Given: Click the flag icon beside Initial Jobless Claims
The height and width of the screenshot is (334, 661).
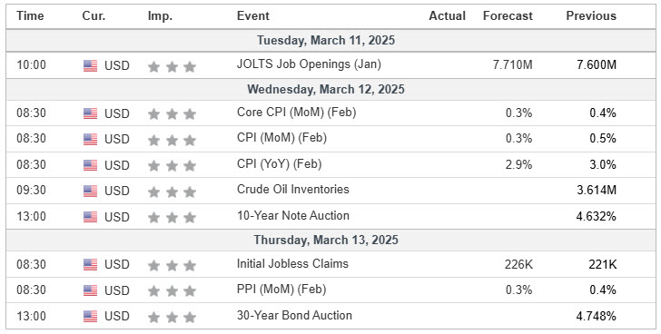Looking at the screenshot, I should point(90,265).
